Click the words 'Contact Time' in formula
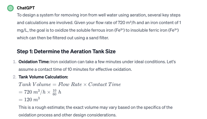 click(x=105, y=84)
